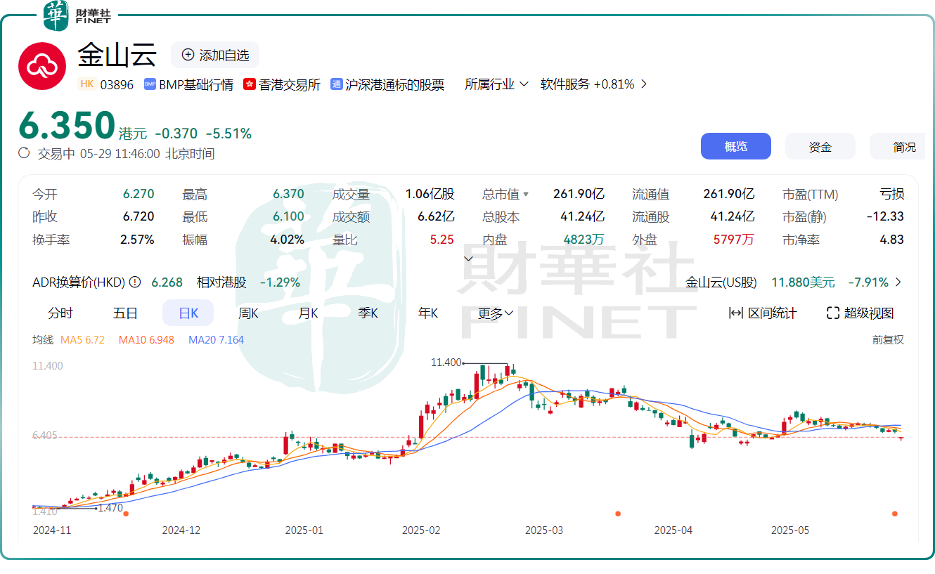Click the BMP基础行情 badge
935x574 pixels.
point(188,84)
